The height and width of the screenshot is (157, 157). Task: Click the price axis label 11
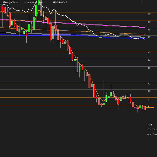pyautogui.click(x=149, y=84)
